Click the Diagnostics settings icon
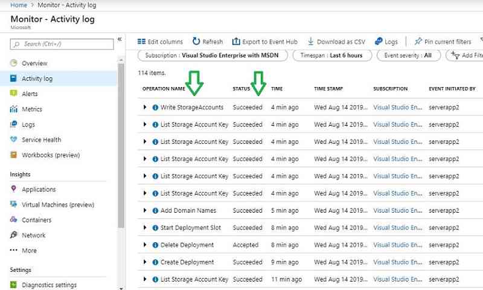483x290 pixels. coord(13,285)
